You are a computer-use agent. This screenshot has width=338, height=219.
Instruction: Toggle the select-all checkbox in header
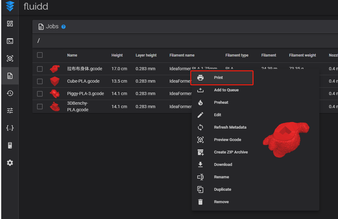pyautogui.click(x=40, y=55)
